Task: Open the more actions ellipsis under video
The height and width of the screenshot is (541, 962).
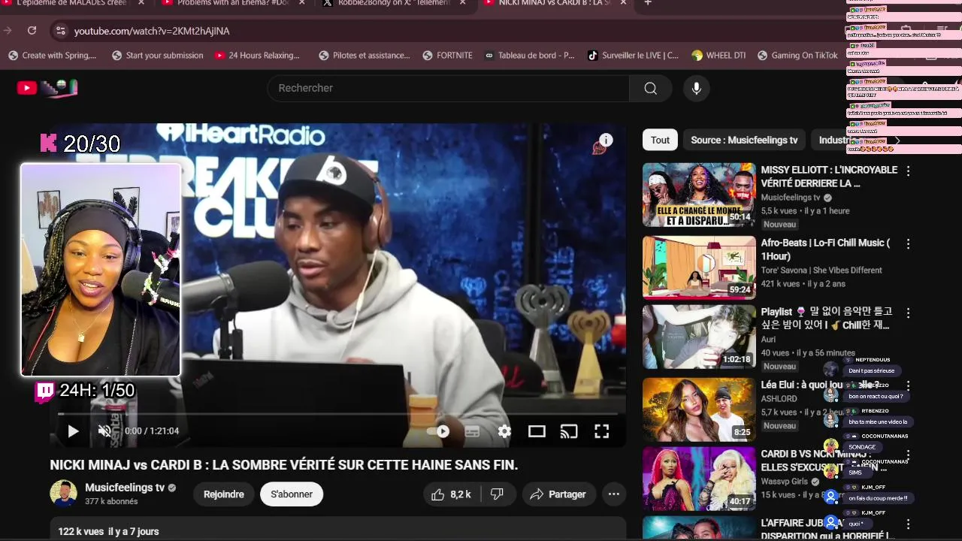Action: click(614, 494)
